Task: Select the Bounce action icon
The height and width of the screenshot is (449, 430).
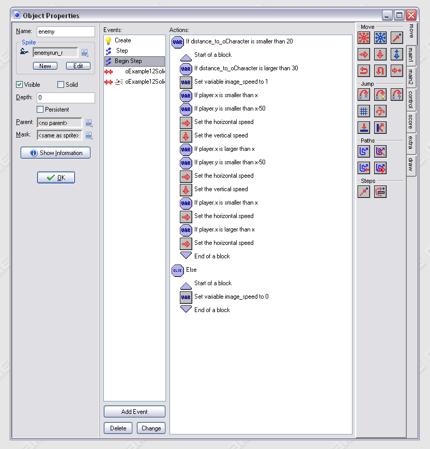Action: 380,127
